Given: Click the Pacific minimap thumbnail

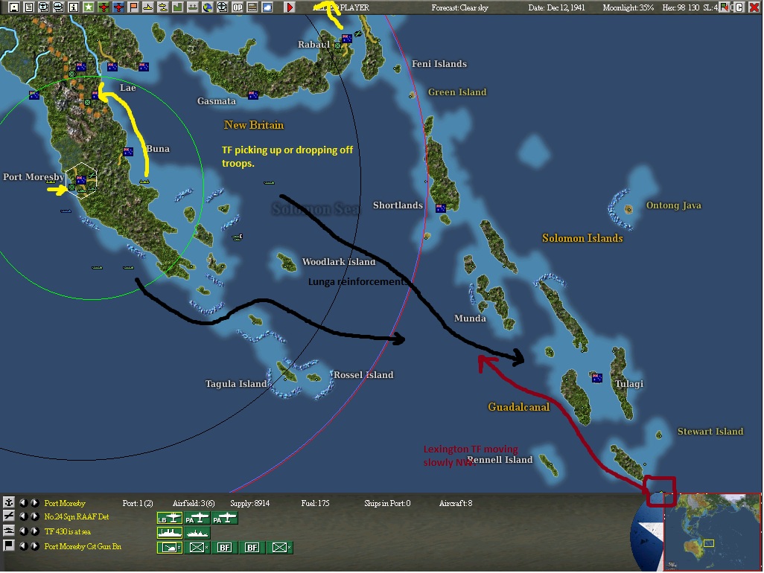Looking at the screenshot, I should coord(712,531).
